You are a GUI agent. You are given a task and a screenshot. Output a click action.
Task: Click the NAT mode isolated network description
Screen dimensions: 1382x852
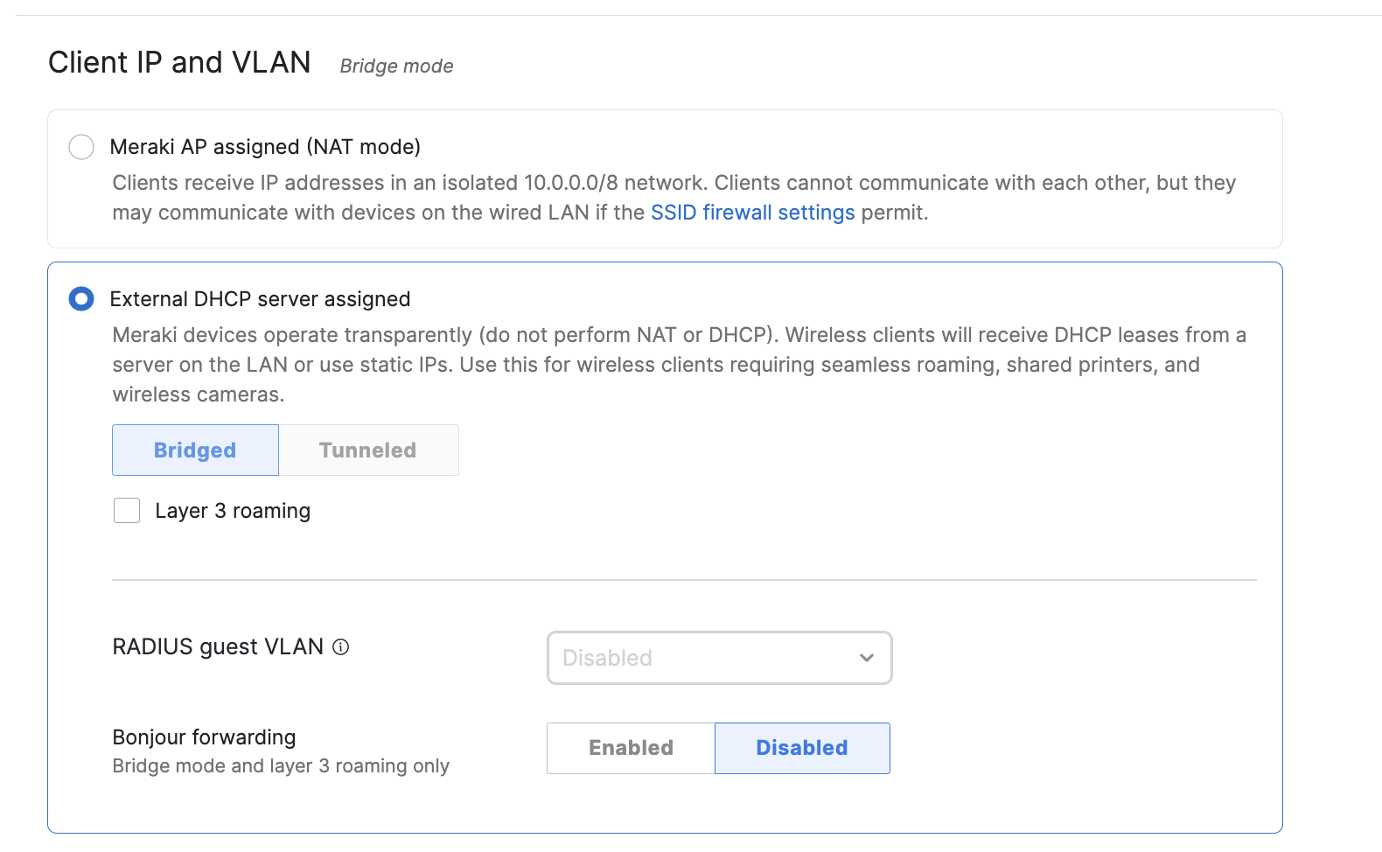click(x=674, y=198)
